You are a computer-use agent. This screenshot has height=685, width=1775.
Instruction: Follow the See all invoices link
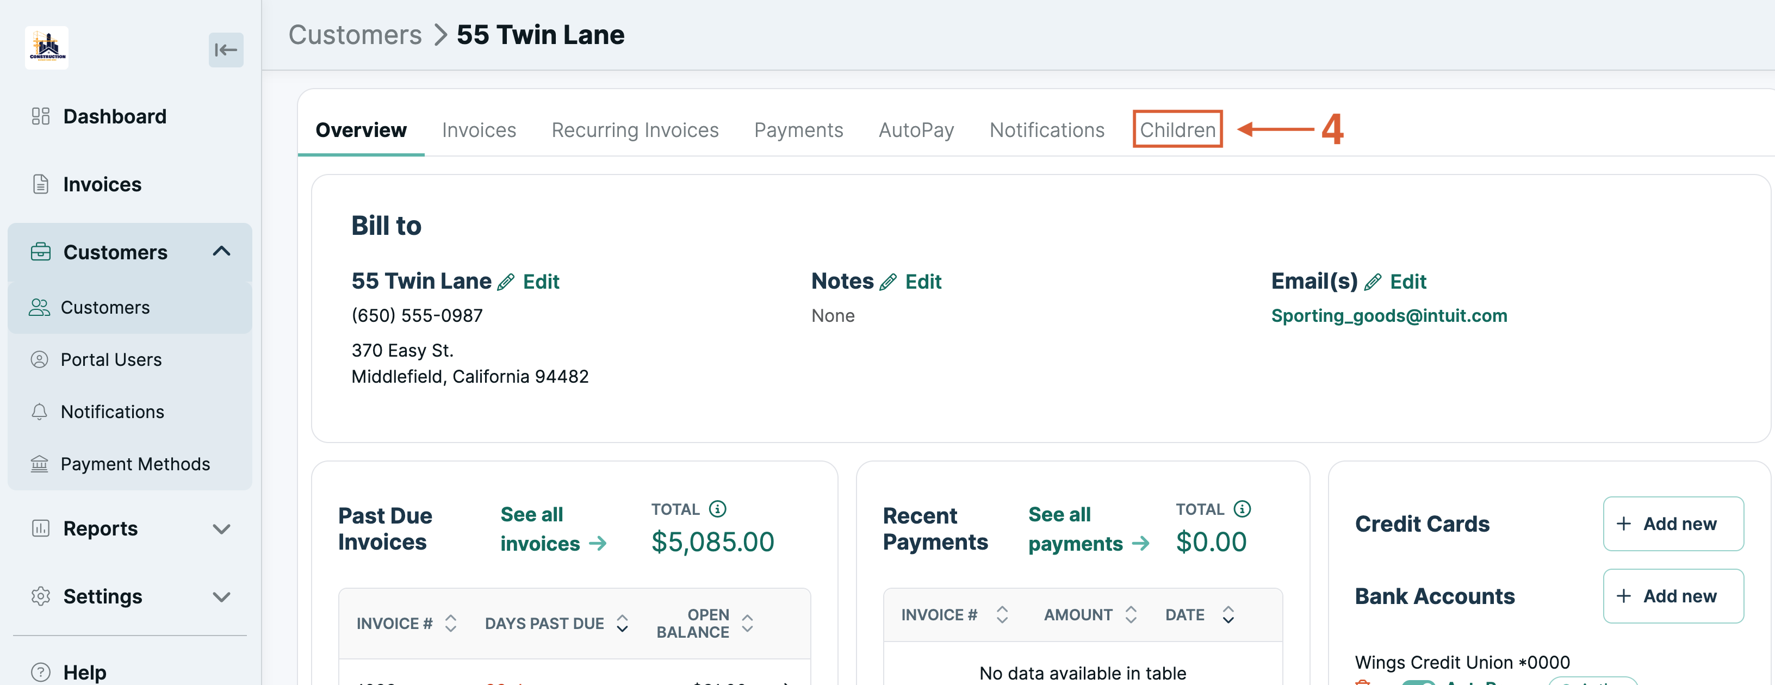pyautogui.click(x=553, y=530)
